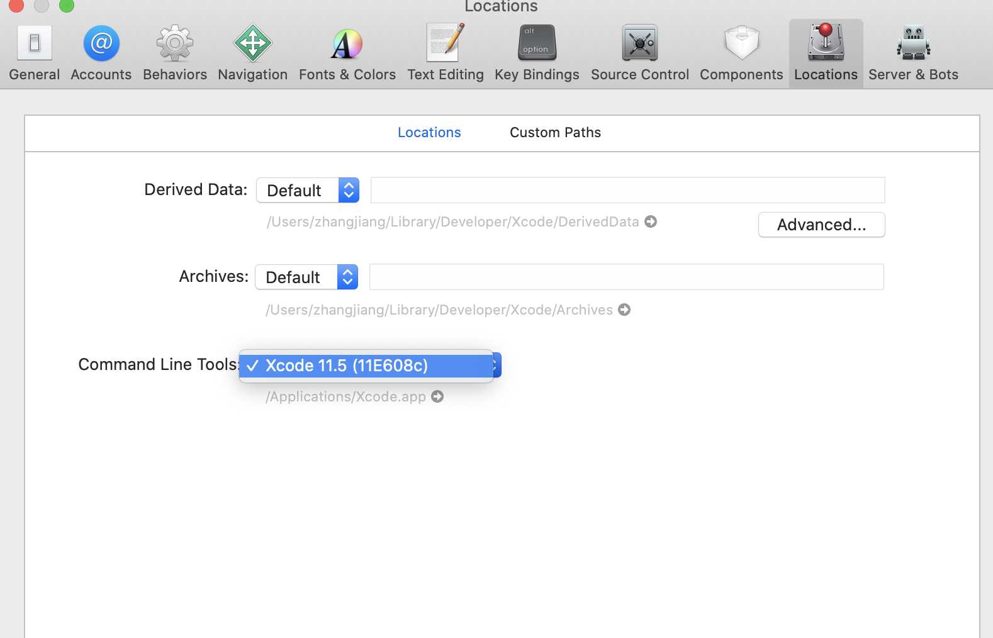Click the Xcode/Archives path text
993x638 pixels.
tap(439, 310)
